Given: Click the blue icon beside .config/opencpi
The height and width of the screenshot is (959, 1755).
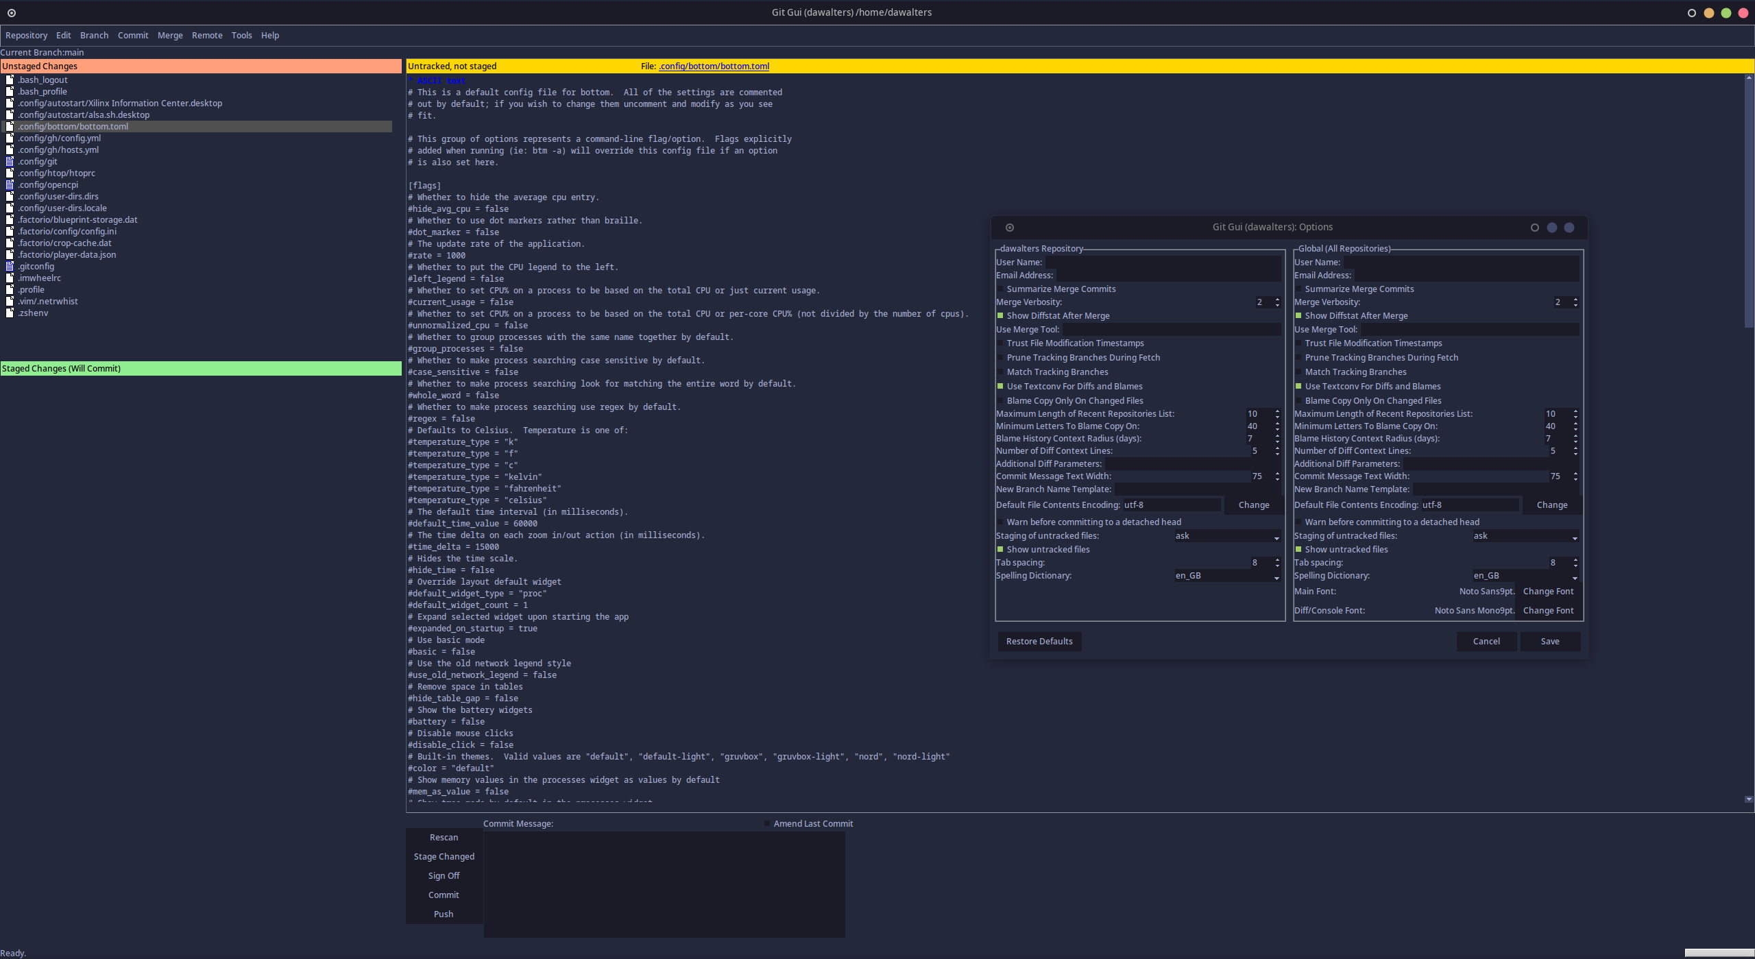Looking at the screenshot, I should (x=10, y=185).
